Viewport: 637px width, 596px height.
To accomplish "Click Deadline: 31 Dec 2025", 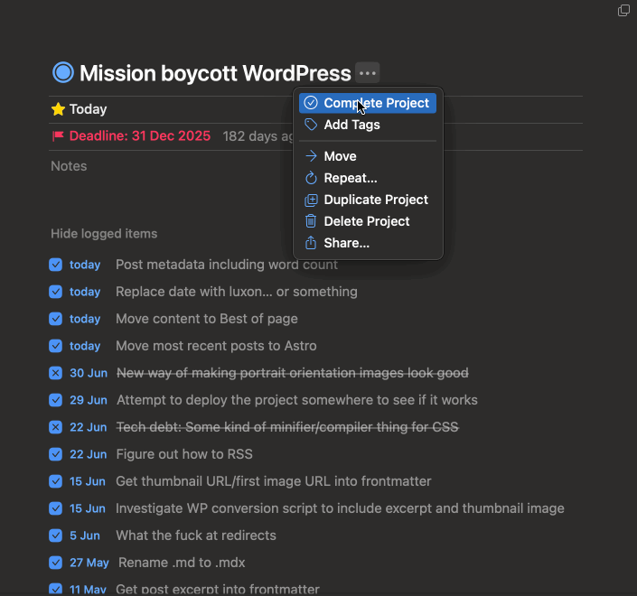I will [140, 136].
